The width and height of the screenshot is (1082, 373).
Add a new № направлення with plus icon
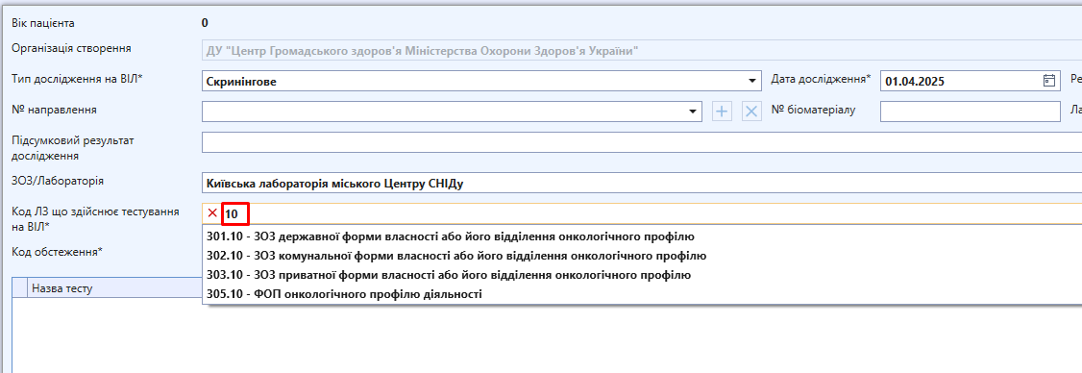pyautogui.click(x=722, y=112)
